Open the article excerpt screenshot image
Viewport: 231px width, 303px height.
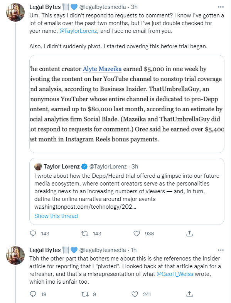(x=126, y=104)
